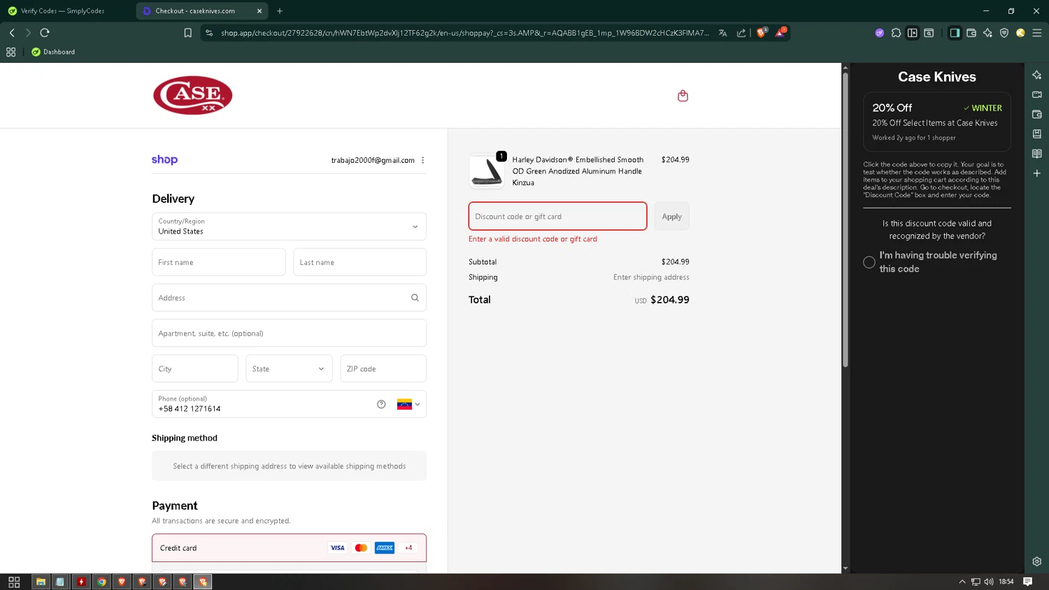
Task: Click the Case XX store logo
Action: click(x=193, y=95)
